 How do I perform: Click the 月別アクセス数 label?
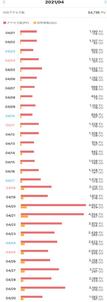coord(14,13)
